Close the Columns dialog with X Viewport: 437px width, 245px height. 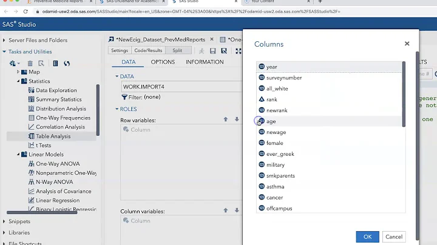tap(407, 44)
